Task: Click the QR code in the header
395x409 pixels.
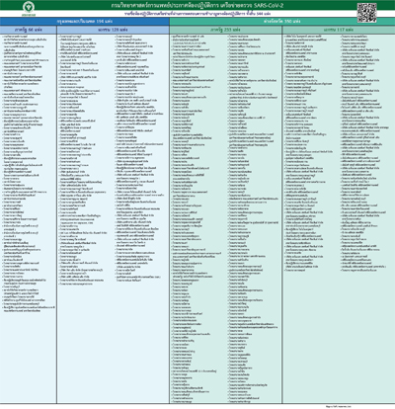Action: (x=366, y=13)
